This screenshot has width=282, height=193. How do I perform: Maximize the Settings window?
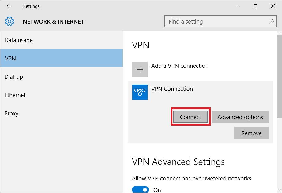255,6
